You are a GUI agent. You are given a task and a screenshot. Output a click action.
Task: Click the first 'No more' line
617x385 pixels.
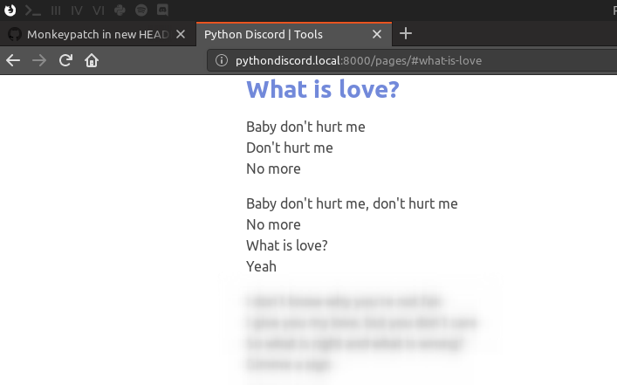coord(273,168)
